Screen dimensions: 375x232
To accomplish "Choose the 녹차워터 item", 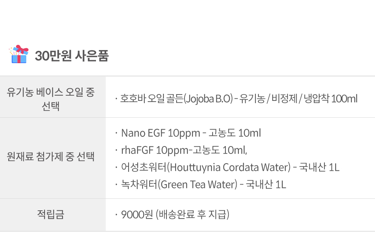I will pyautogui.click(x=139, y=184).
